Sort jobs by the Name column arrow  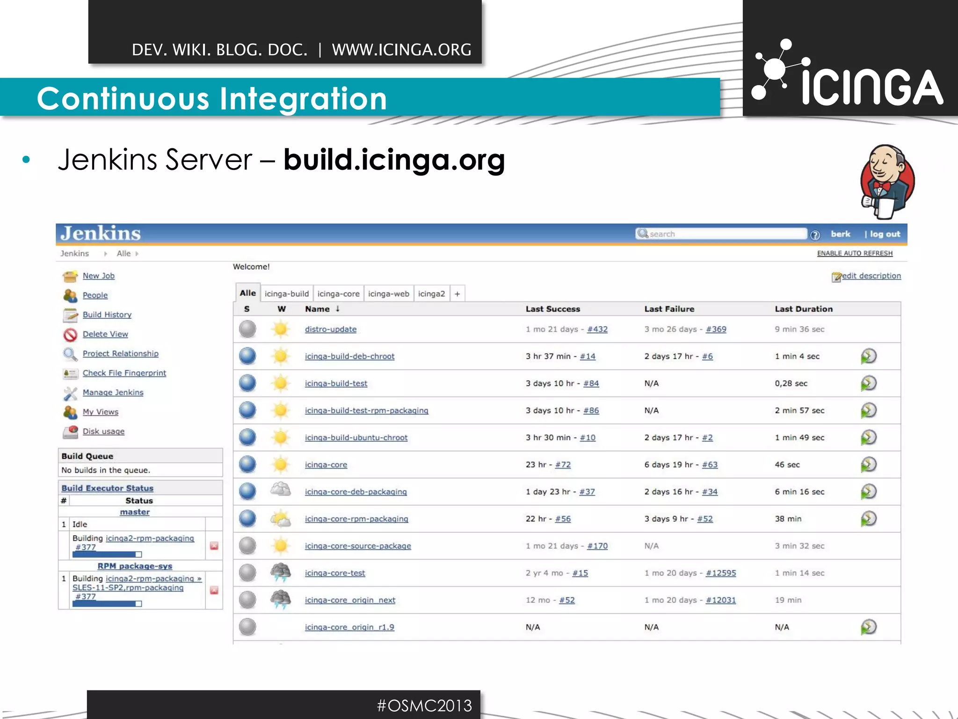pyautogui.click(x=337, y=309)
